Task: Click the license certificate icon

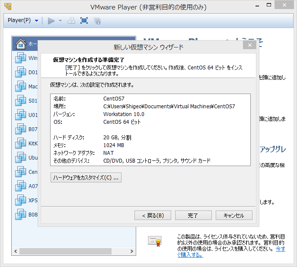Action: (x=155, y=241)
